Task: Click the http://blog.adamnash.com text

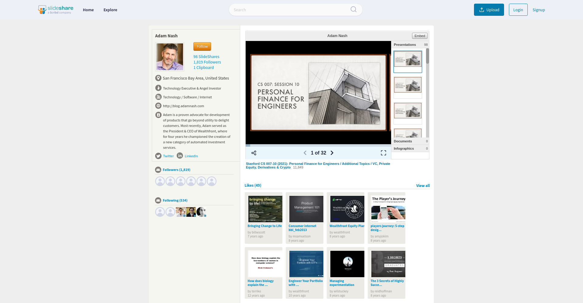Action: coord(183,106)
